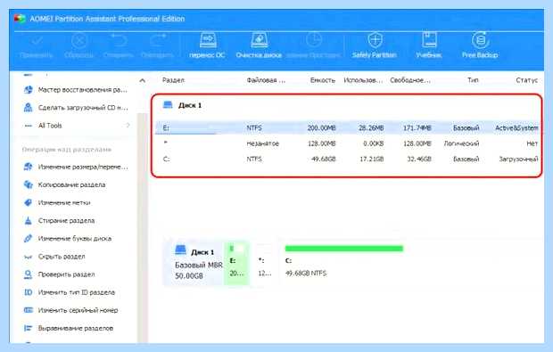Click the Active&System status cell
This screenshot has width=553, height=352.
click(516, 128)
